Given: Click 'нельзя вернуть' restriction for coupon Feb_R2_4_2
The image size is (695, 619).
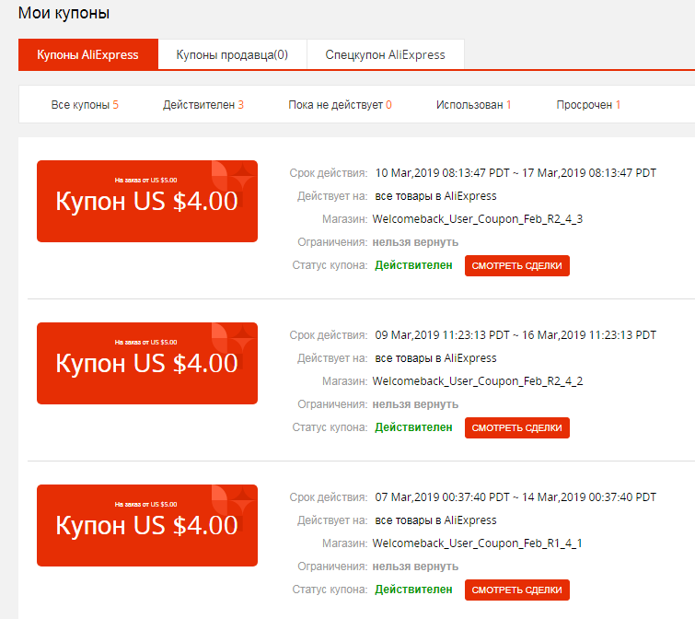Looking at the screenshot, I should click(415, 404).
